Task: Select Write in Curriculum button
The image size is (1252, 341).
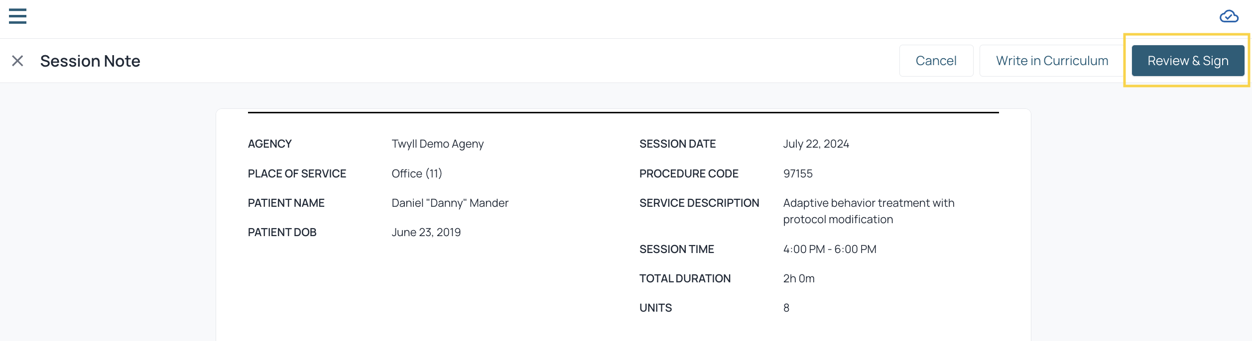Action: (x=1052, y=61)
